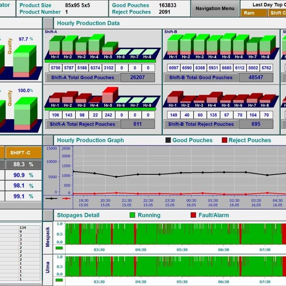286x286 pixels.
Task: Click the black Good Pouches legend square
Action: pos(168,140)
